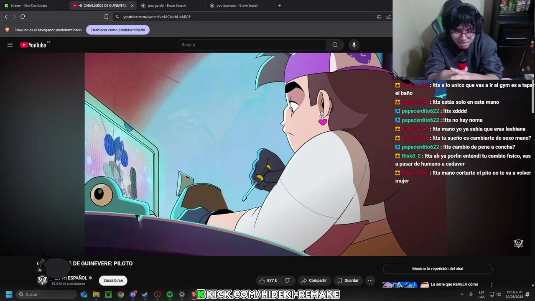
Task: Start voice search with the microphone icon
Action: pyautogui.click(x=354, y=45)
